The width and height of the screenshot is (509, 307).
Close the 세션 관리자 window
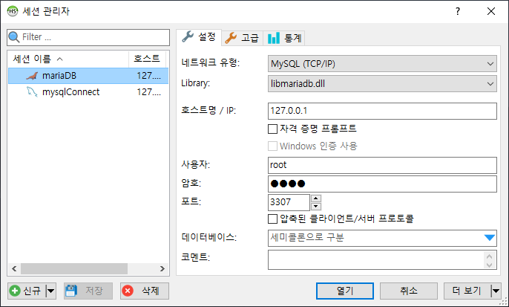pos(491,11)
